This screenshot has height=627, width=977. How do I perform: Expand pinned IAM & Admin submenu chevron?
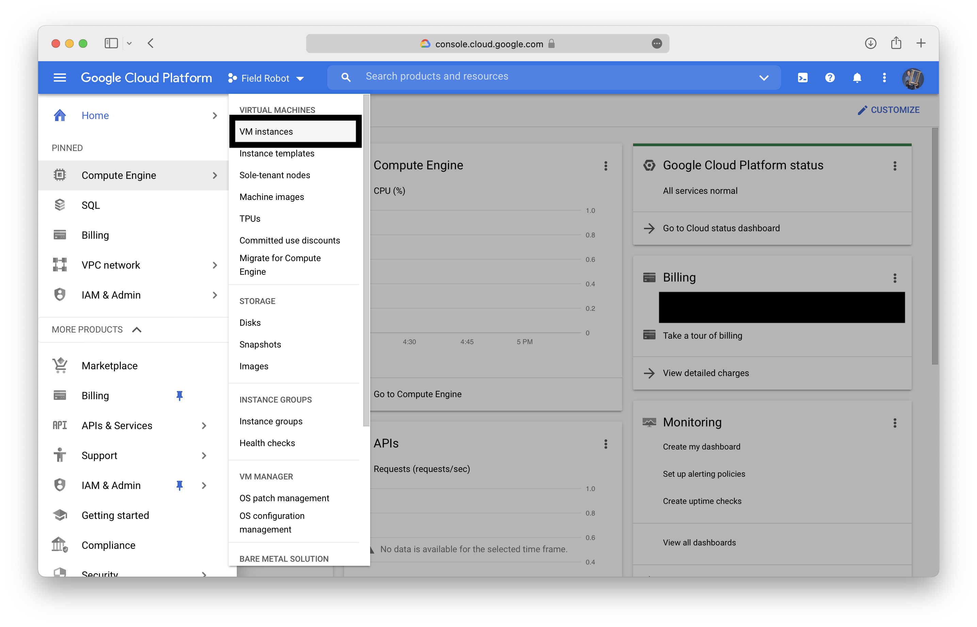215,295
